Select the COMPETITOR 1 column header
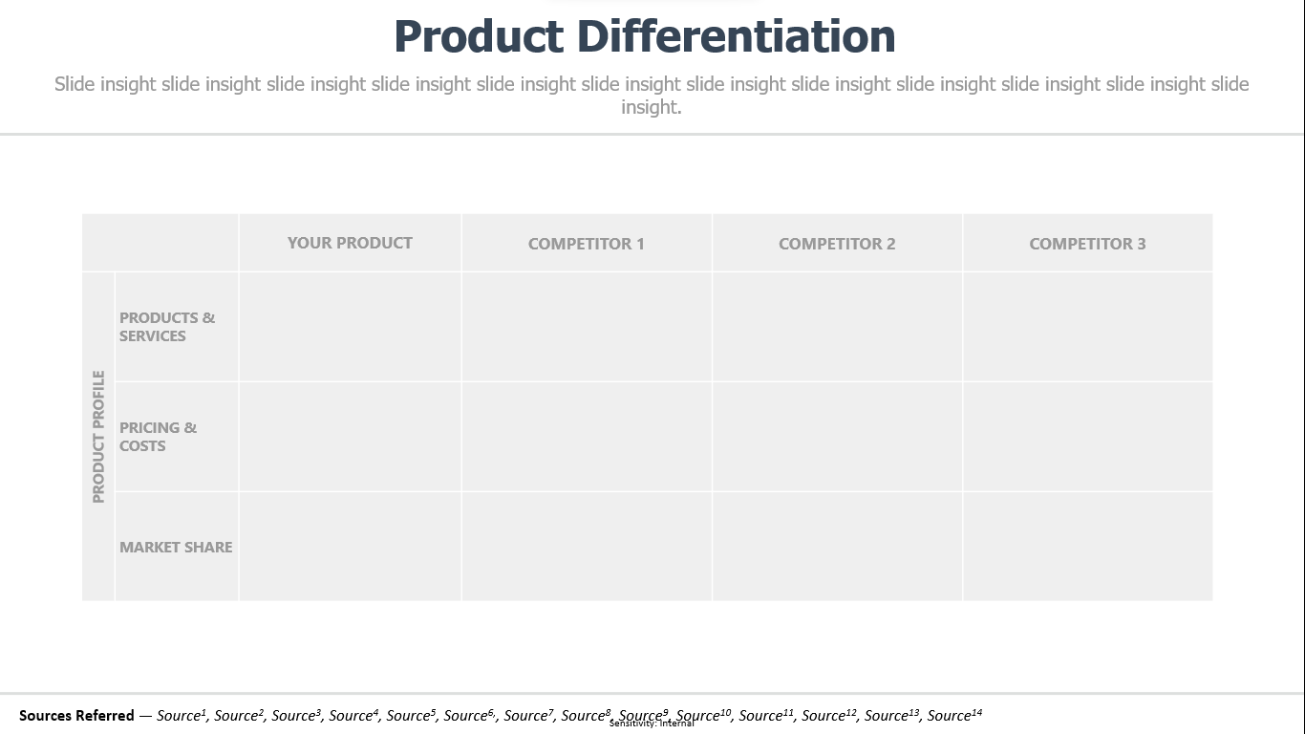The width and height of the screenshot is (1305, 734). coord(587,243)
